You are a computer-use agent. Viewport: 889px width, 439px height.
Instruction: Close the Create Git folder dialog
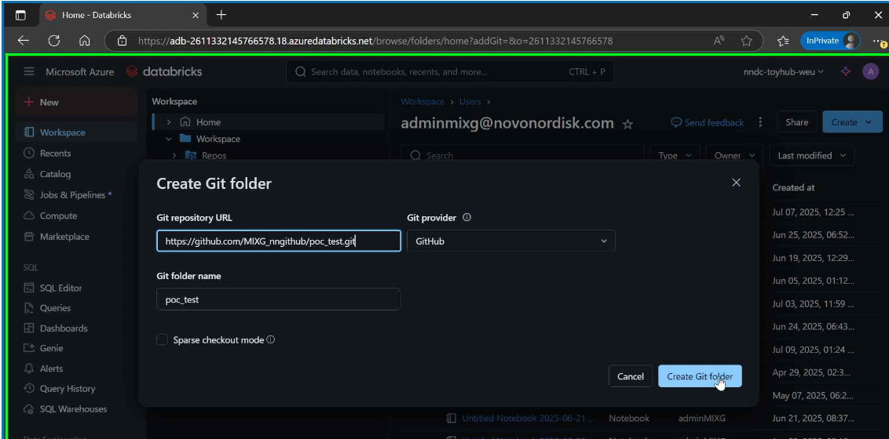pos(736,182)
